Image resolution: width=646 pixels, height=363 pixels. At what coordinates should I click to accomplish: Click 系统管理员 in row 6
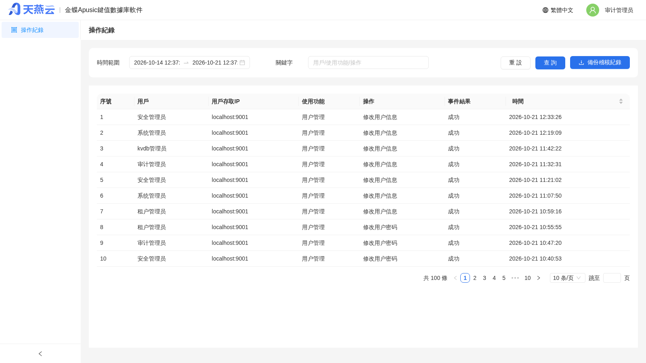[151, 196]
